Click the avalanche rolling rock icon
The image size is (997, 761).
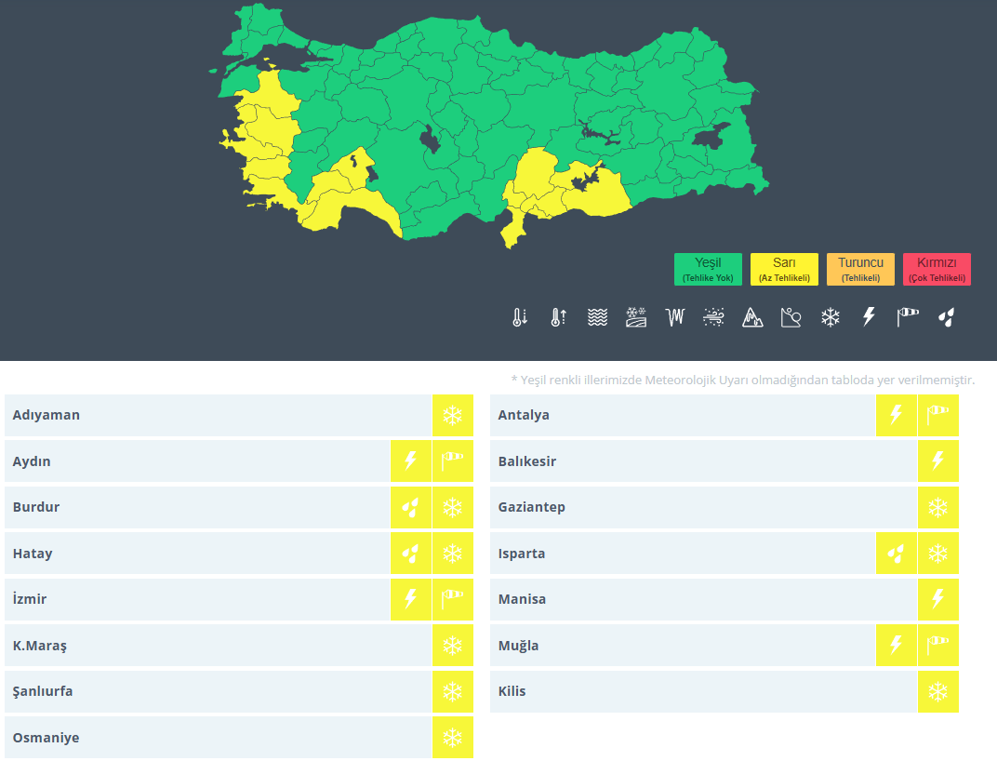click(791, 317)
